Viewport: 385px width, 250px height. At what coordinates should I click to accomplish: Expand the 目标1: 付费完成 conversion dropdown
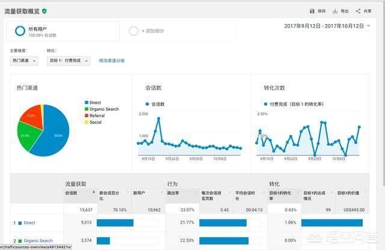pos(69,61)
